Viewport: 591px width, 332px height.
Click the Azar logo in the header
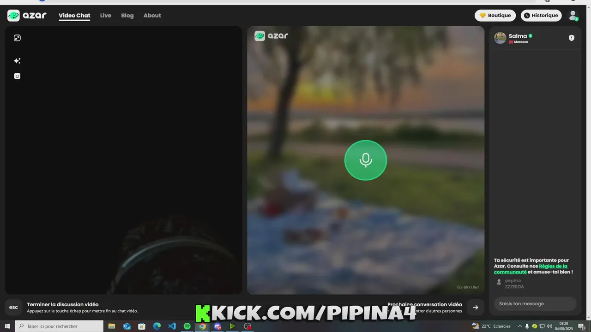[x=27, y=15]
